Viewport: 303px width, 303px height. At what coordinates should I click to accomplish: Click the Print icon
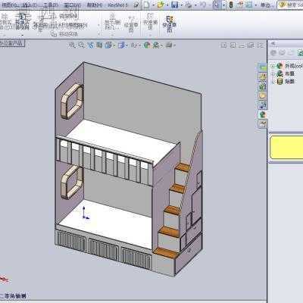[x=189, y=5]
